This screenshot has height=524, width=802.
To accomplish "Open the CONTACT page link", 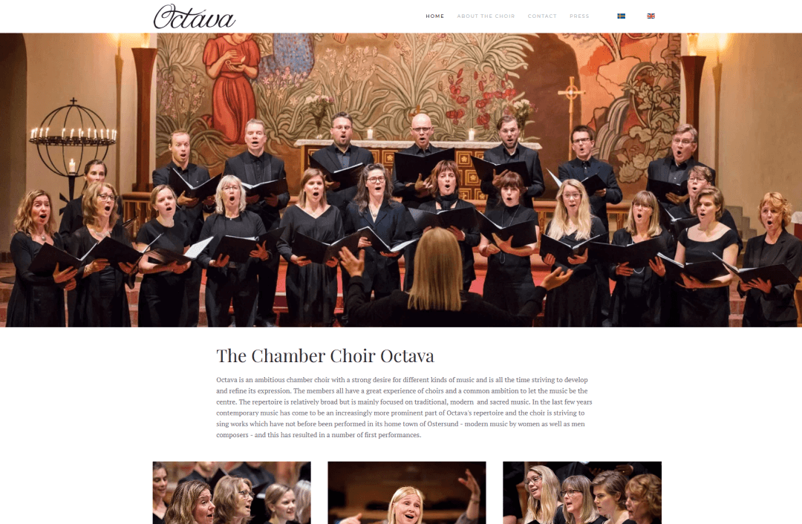I will click(x=542, y=16).
